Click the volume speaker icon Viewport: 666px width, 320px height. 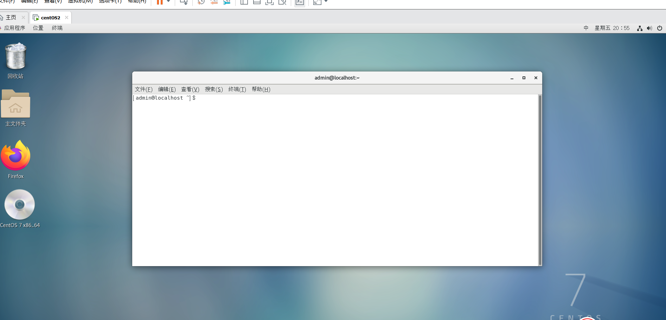[x=649, y=28]
